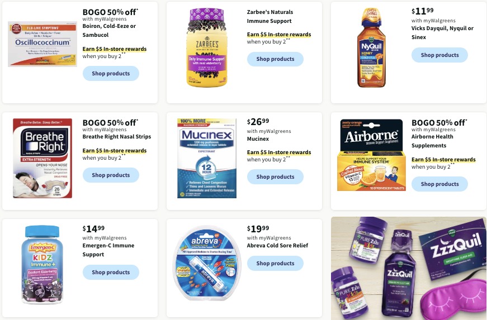The height and width of the screenshot is (320, 487).
Task: Select the NyQuil Honey bottle image
Action: 371,48
